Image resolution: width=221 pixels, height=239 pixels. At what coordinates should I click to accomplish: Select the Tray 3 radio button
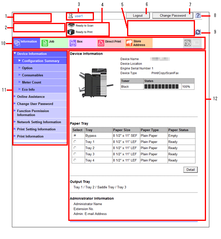point(75,154)
